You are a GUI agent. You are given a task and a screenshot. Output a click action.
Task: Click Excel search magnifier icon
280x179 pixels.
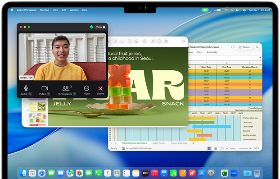pyautogui.click(x=257, y=47)
